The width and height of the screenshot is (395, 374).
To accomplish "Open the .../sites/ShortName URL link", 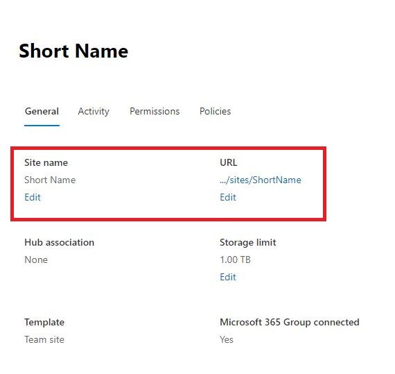I will click(x=261, y=180).
